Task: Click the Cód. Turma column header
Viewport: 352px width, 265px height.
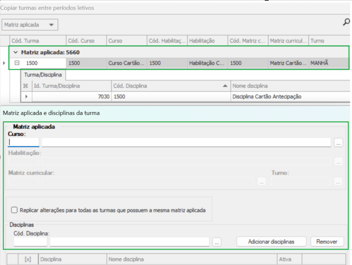Action: click(x=38, y=41)
